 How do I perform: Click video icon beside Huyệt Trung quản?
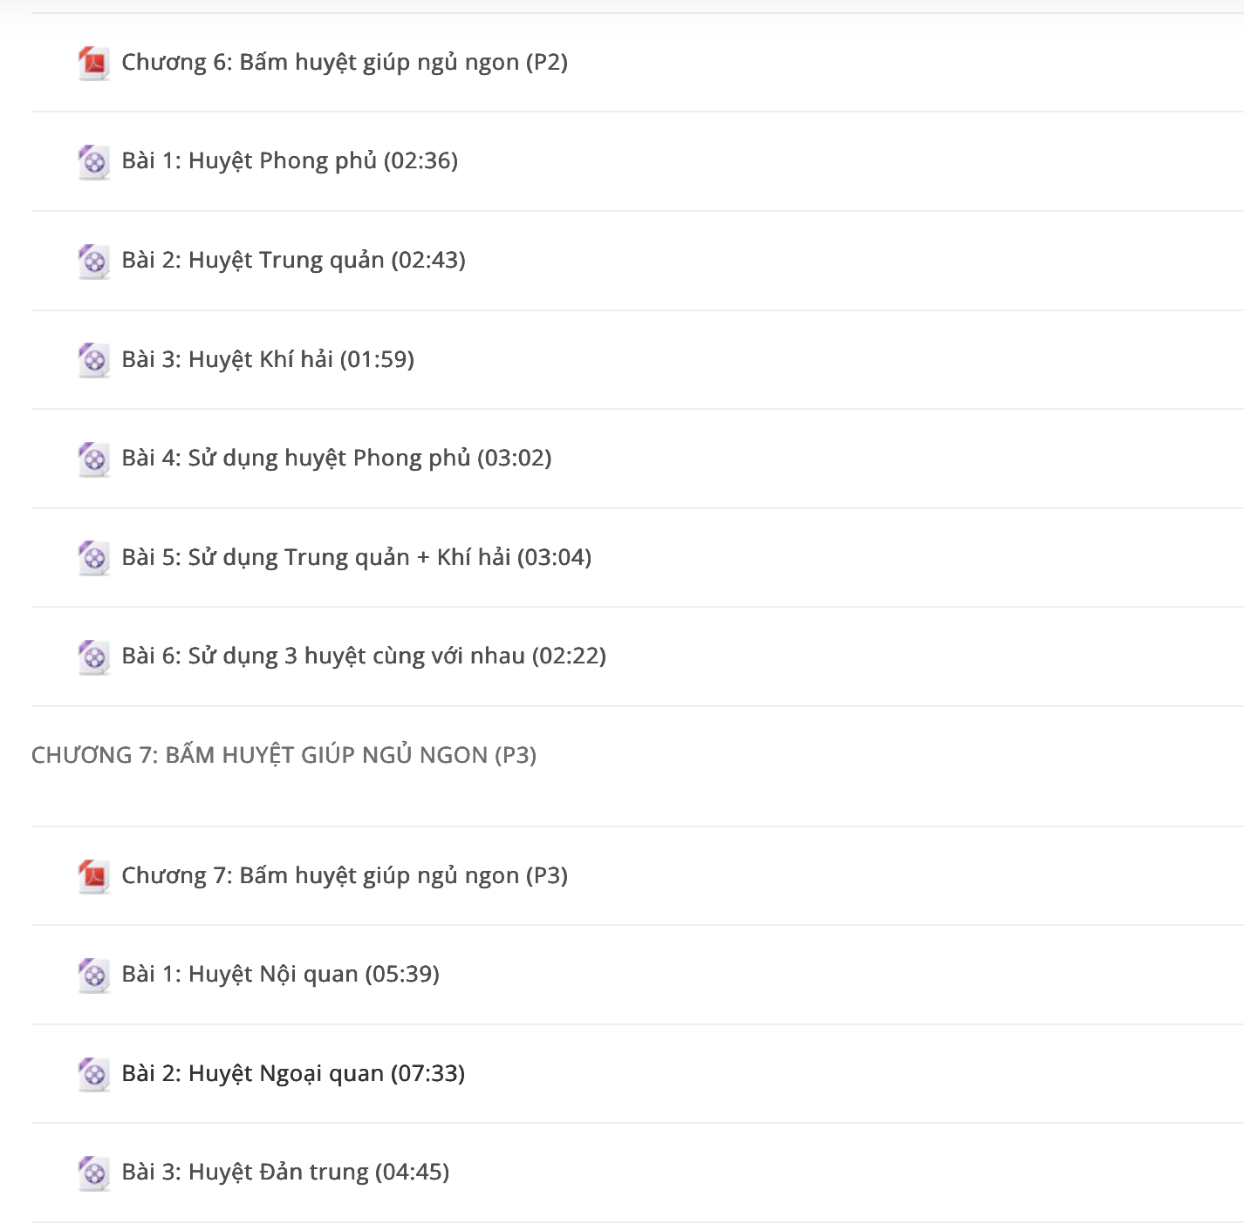click(93, 262)
